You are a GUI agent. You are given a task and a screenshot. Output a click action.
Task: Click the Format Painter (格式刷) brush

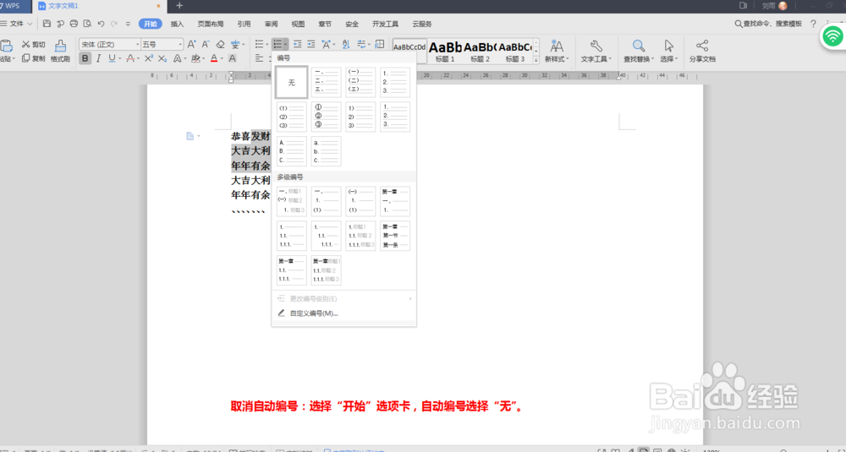60,52
